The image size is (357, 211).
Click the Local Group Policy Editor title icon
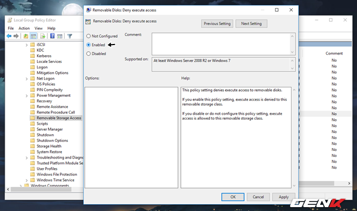[x=9, y=20]
